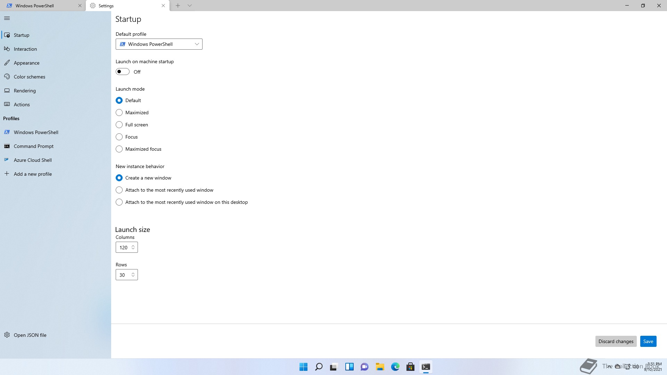The height and width of the screenshot is (375, 667).
Task: Open Microsoft Store from the taskbar
Action: point(410,367)
